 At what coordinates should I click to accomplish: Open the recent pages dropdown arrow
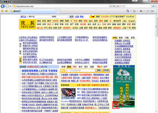click(x=11, y=6)
